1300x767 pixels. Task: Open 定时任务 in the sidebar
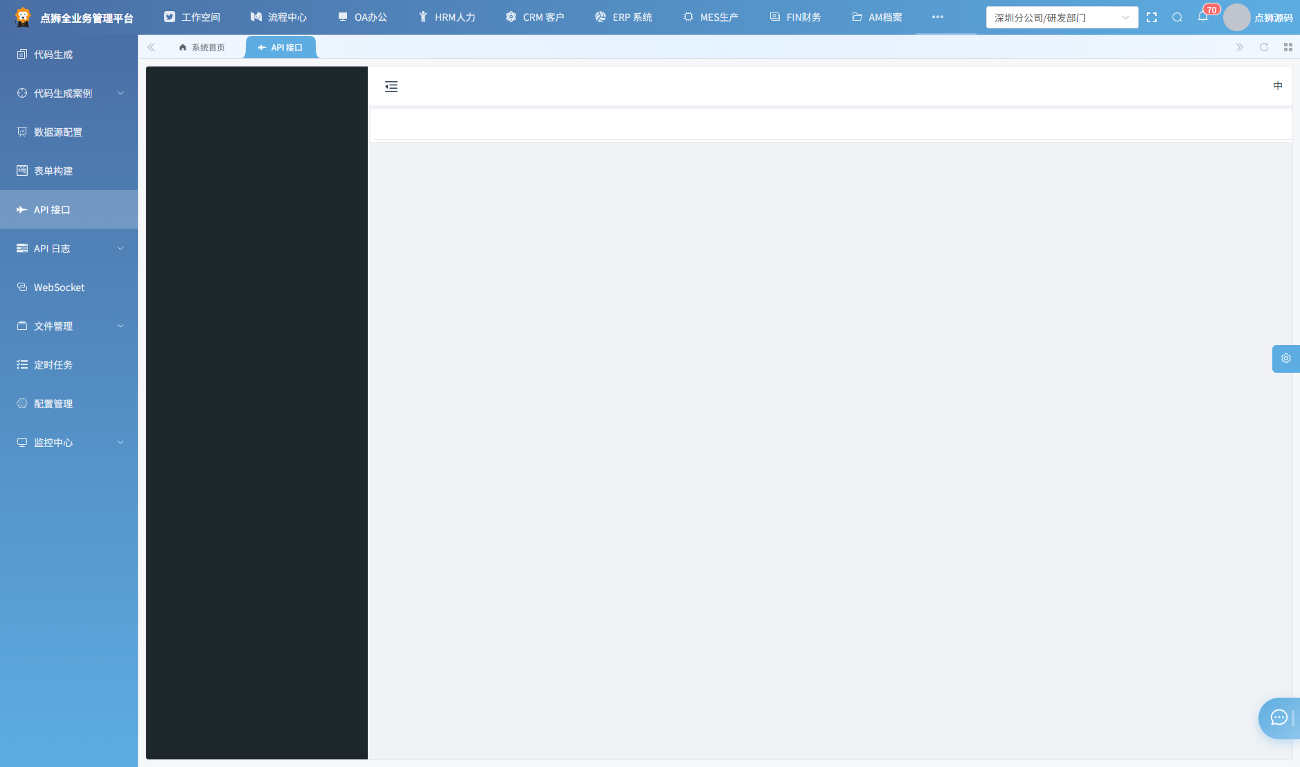point(69,364)
